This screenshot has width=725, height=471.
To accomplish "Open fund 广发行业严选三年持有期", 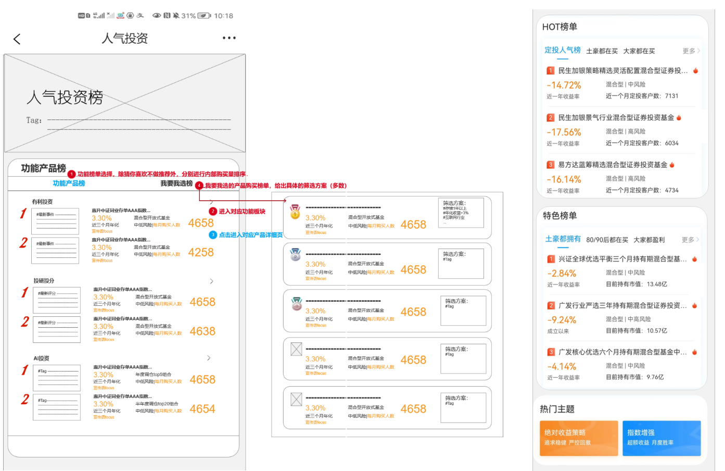I will pyautogui.click(x=622, y=306).
